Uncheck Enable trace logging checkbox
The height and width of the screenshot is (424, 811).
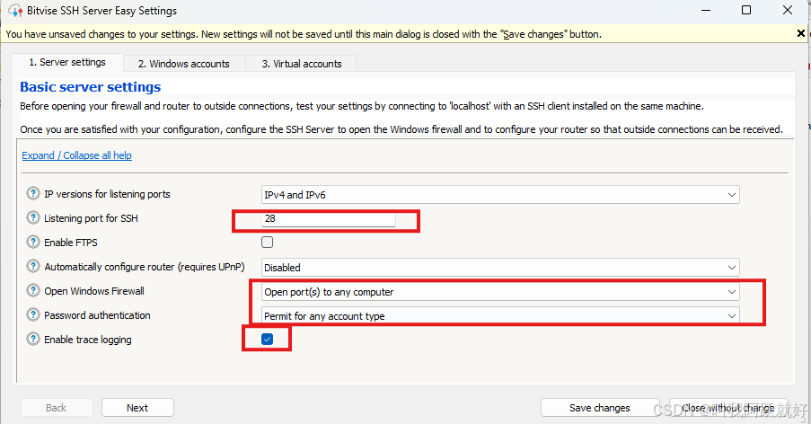pyautogui.click(x=267, y=340)
